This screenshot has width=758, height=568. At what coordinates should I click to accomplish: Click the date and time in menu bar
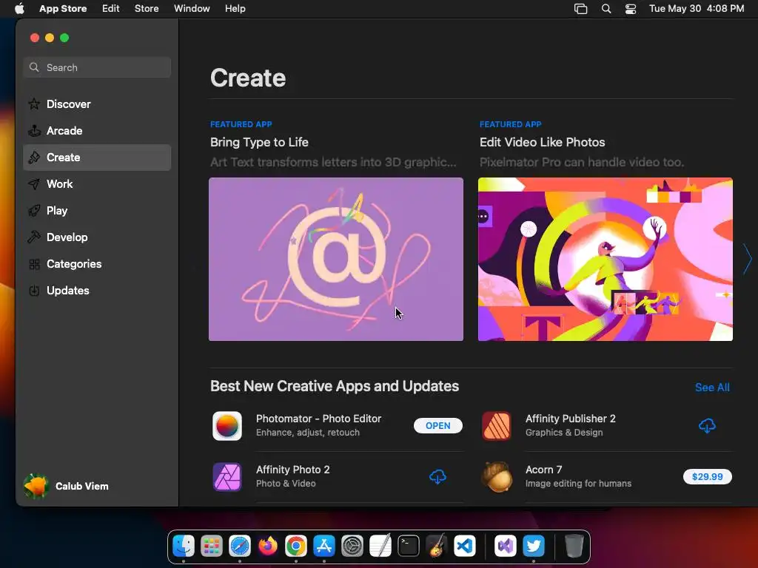pyautogui.click(x=696, y=9)
